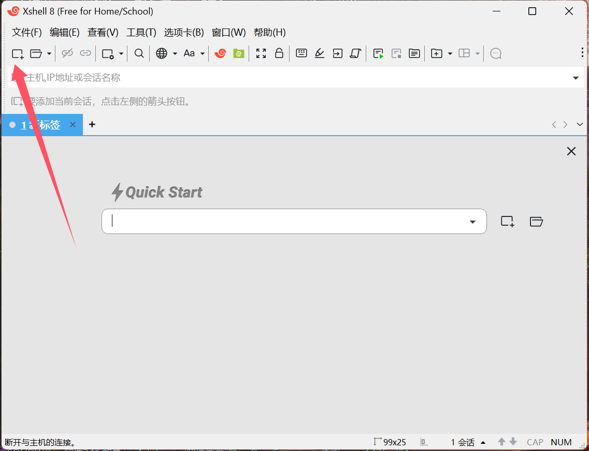
Task: Toggle the highlight pen tool
Action: click(x=319, y=53)
